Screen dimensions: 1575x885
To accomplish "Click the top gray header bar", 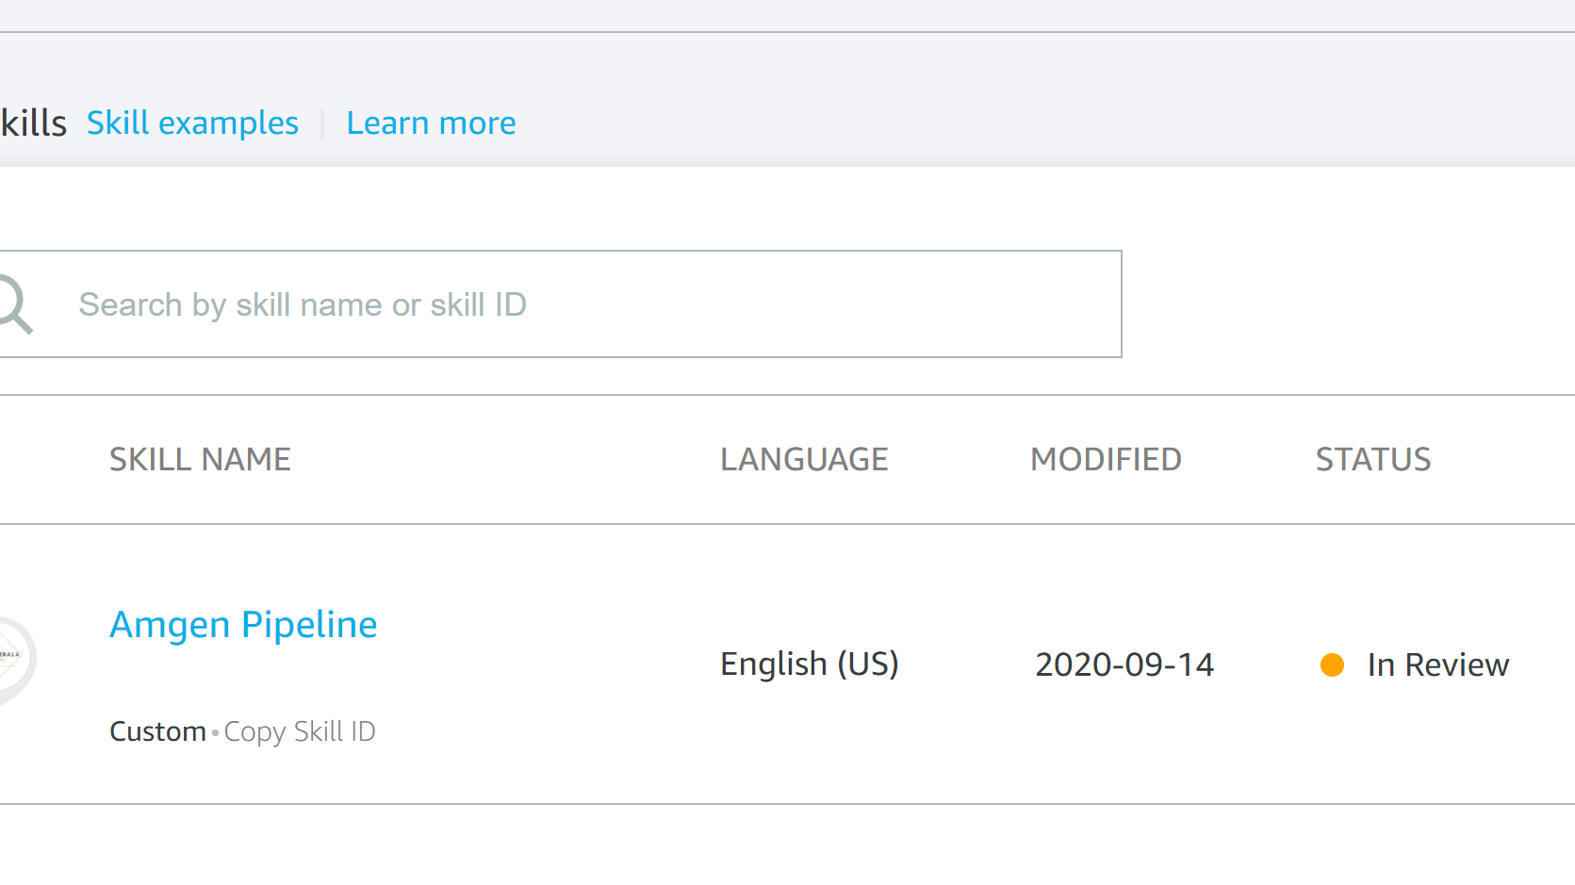I will [787, 15].
